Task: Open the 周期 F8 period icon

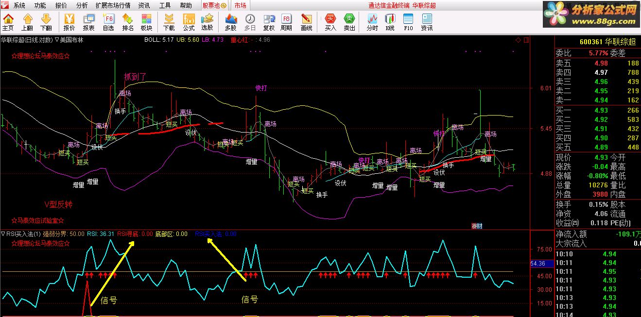Action: [286, 22]
